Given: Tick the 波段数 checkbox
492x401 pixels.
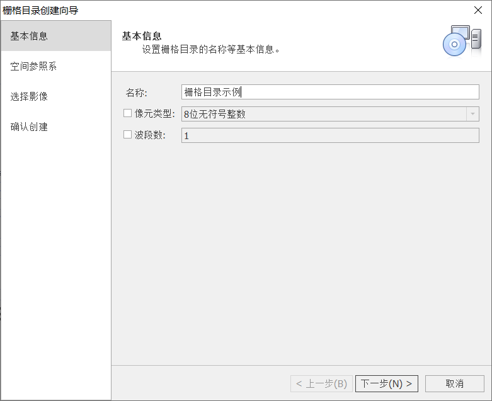Looking at the screenshot, I should click(128, 135).
